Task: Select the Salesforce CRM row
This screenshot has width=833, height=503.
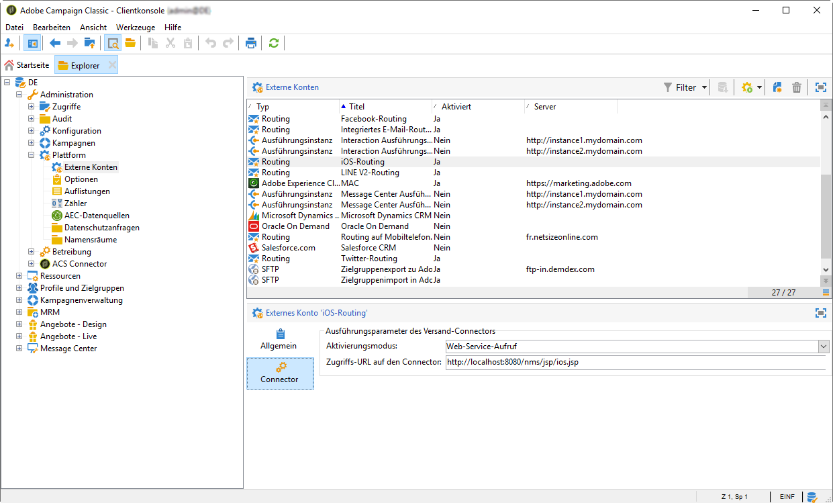Action: click(534, 248)
